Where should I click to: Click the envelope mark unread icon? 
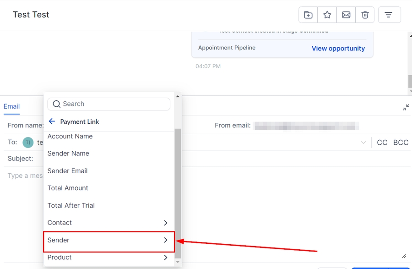click(346, 15)
